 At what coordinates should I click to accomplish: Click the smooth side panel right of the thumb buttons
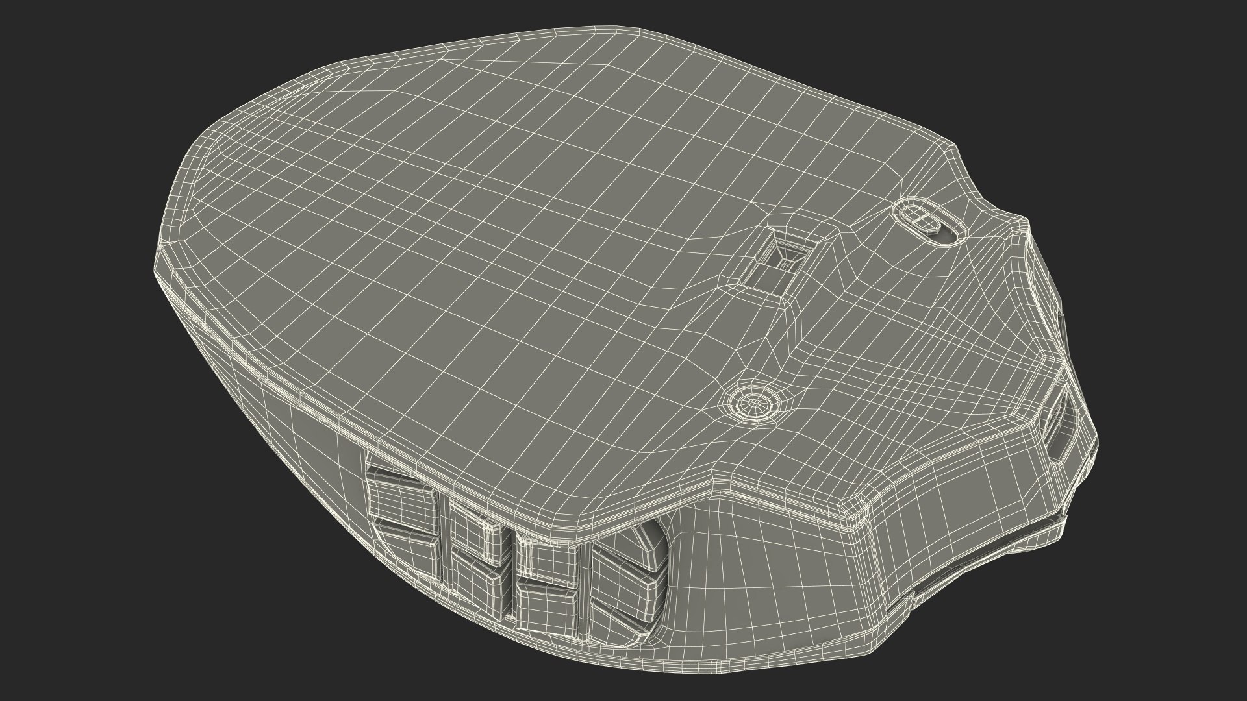766,571
